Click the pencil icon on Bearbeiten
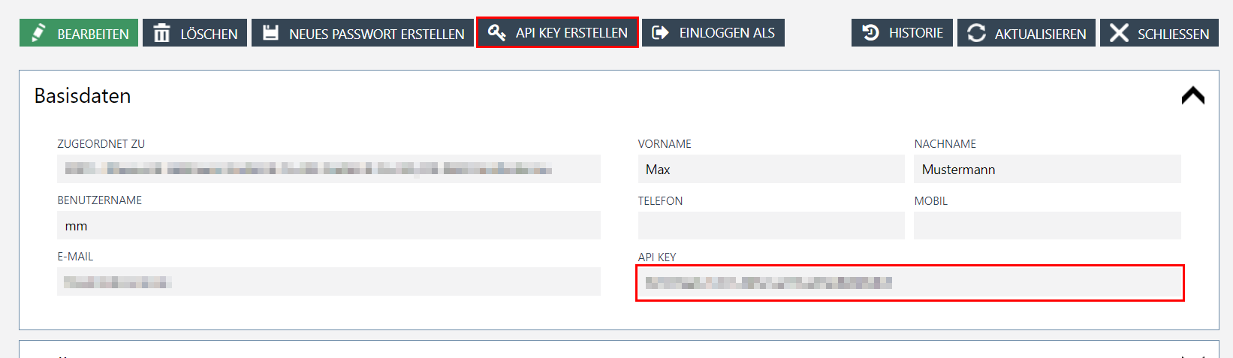The height and width of the screenshot is (358, 1233). [x=38, y=33]
